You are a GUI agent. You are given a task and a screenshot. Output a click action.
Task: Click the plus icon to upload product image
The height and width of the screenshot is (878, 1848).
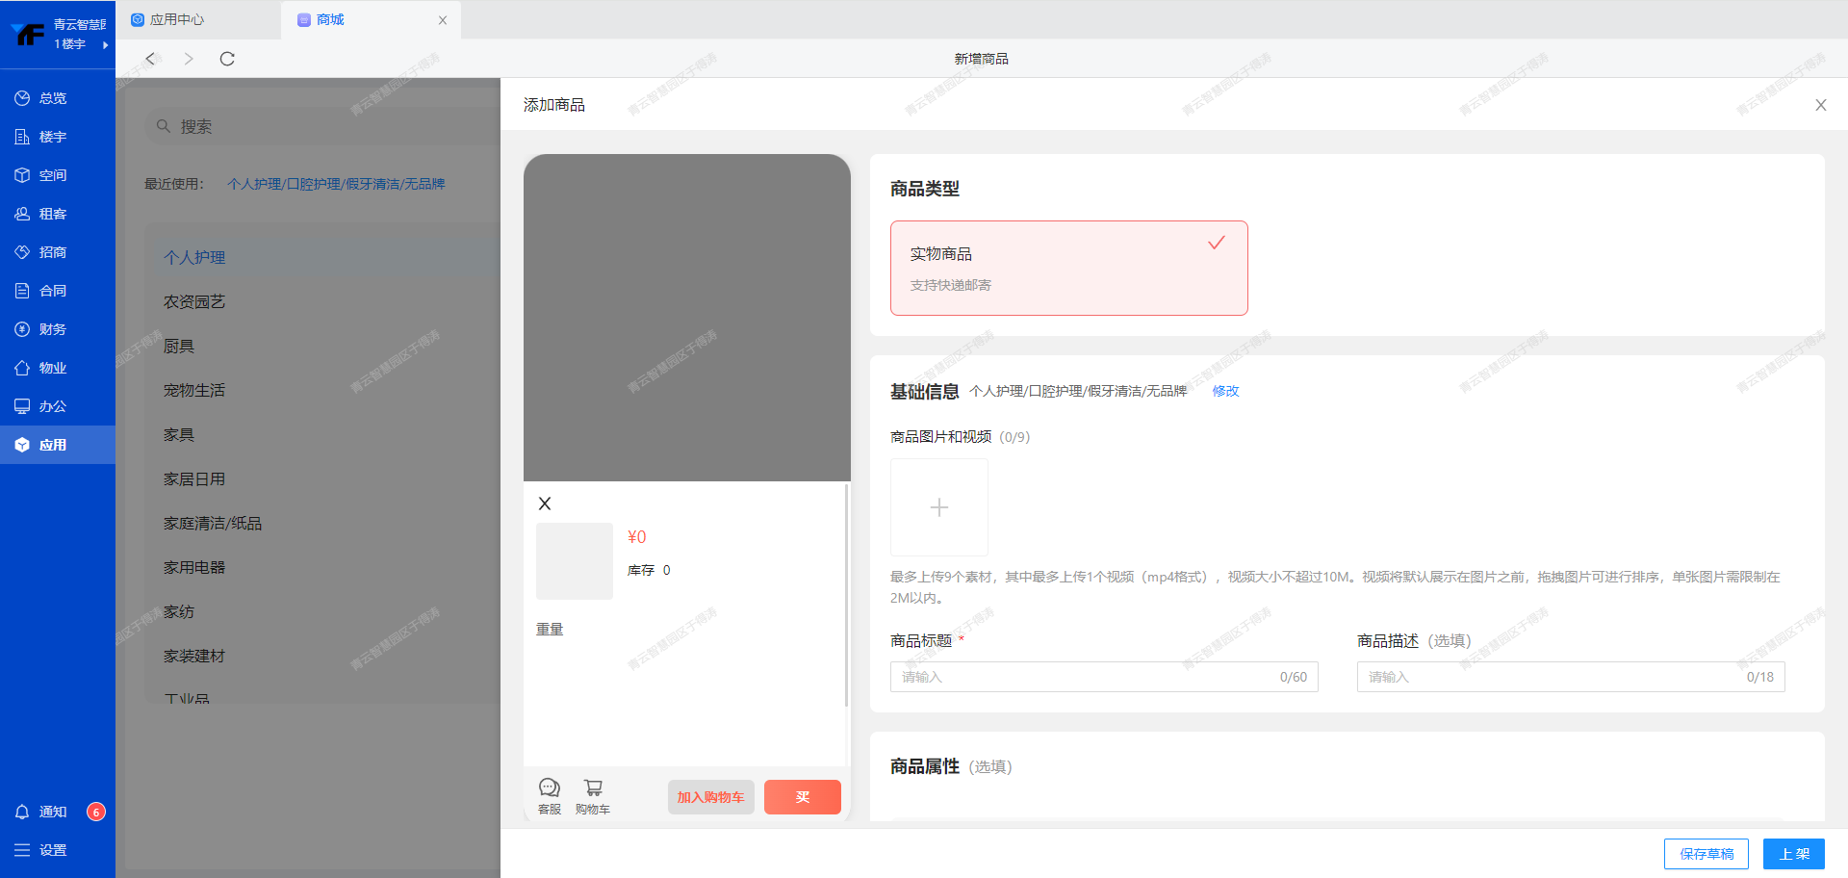938,507
